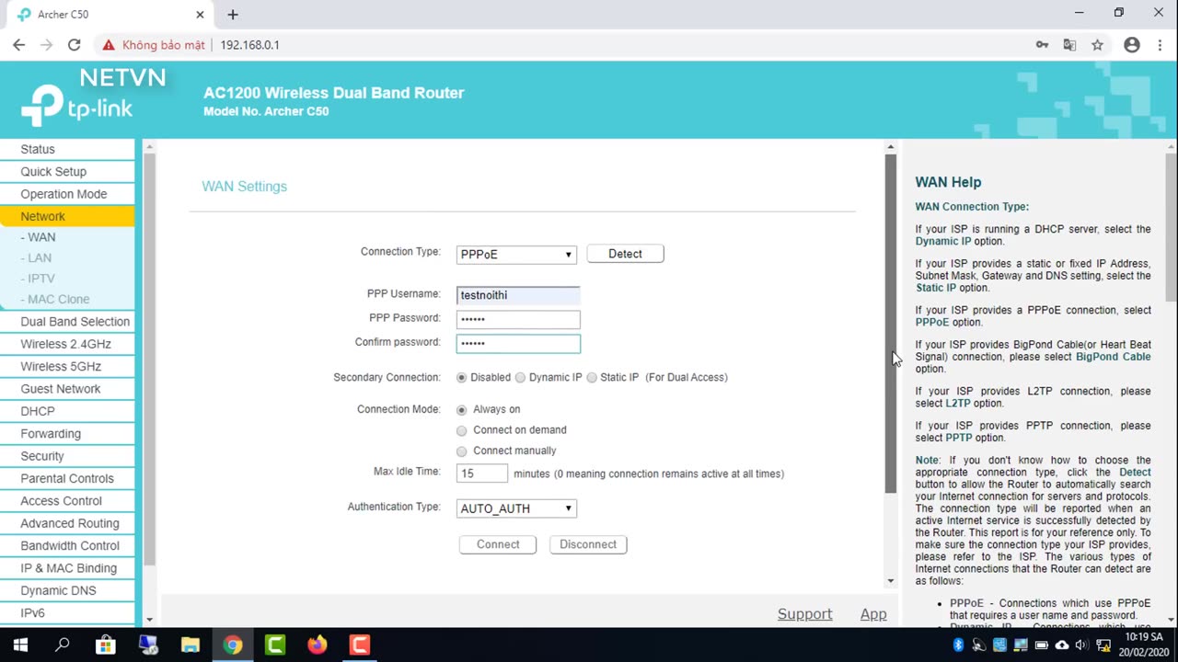Click the Detect button

(625, 254)
